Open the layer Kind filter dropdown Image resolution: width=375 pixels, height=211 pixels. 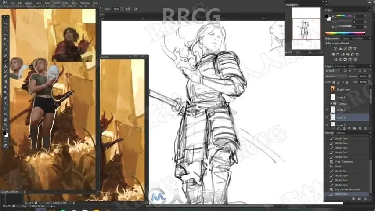333,71
